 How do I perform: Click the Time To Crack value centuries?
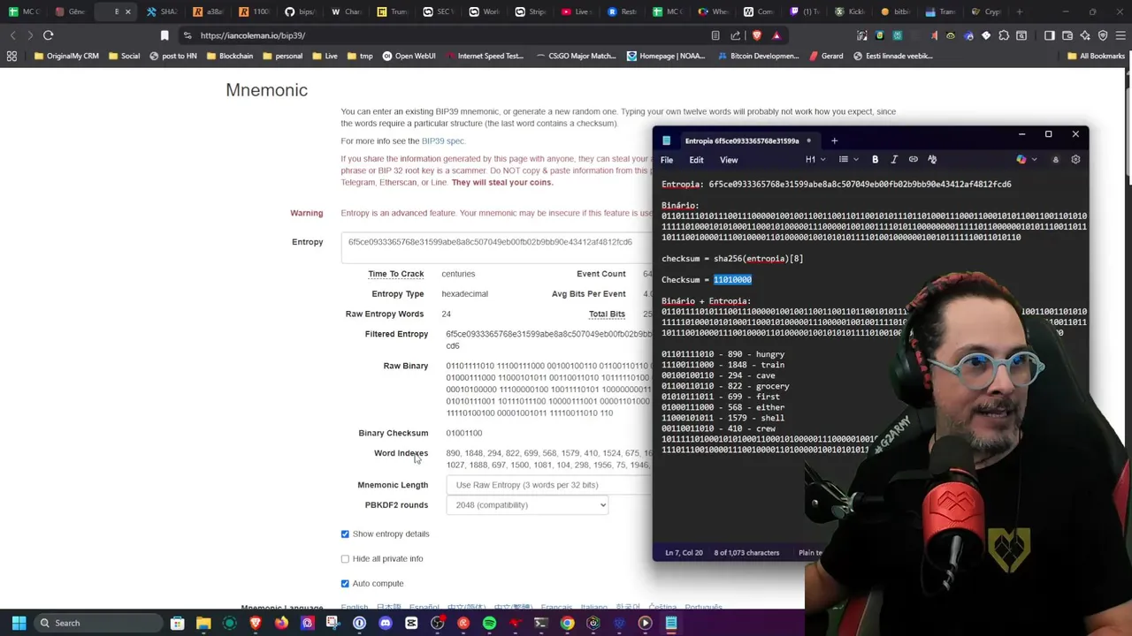pyautogui.click(x=458, y=274)
